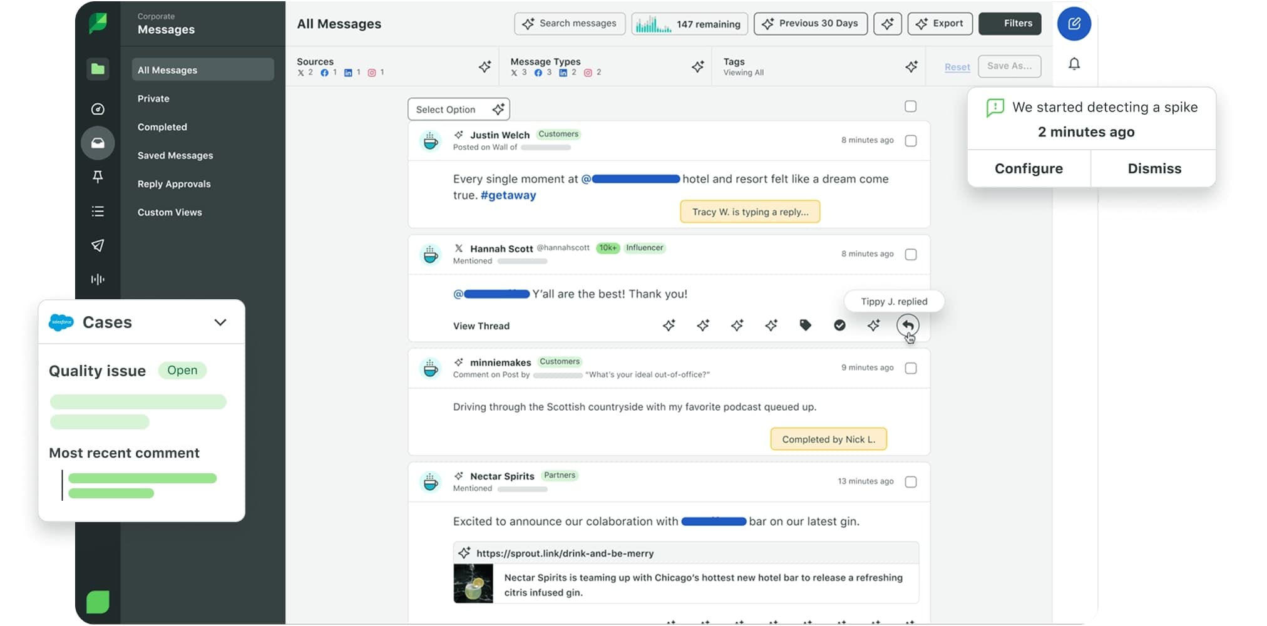This screenshot has width=1267, height=626.
Task: Open the paper plane publishing icon
Action: pyautogui.click(x=98, y=245)
